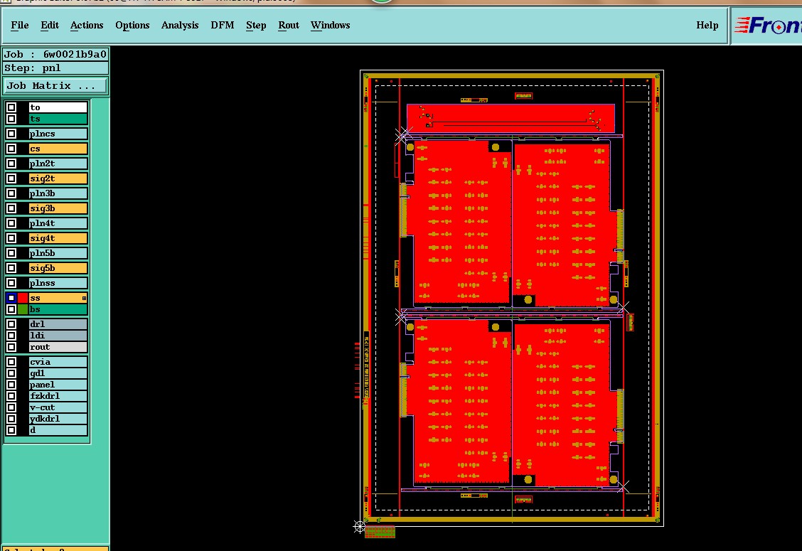
Task: Open the Analysis menu
Action: click(180, 25)
